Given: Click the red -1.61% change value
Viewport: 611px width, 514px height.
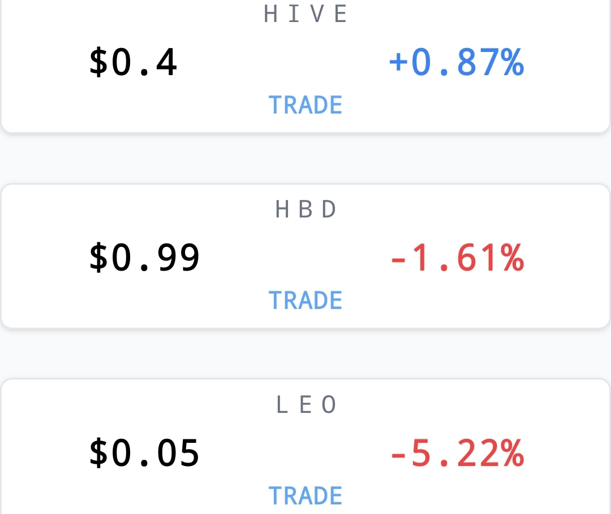Looking at the screenshot, I should [x=458, y=257].
